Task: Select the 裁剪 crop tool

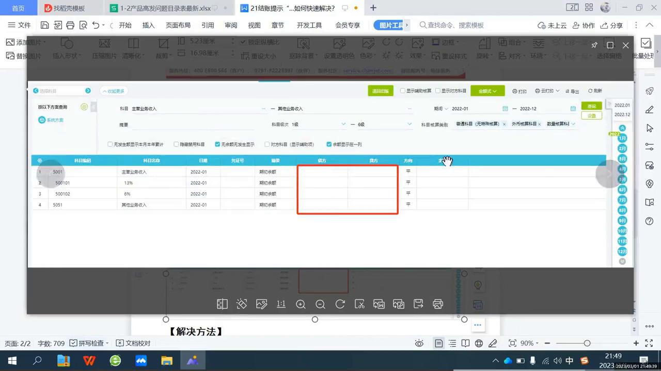Action: coord(163,49)
